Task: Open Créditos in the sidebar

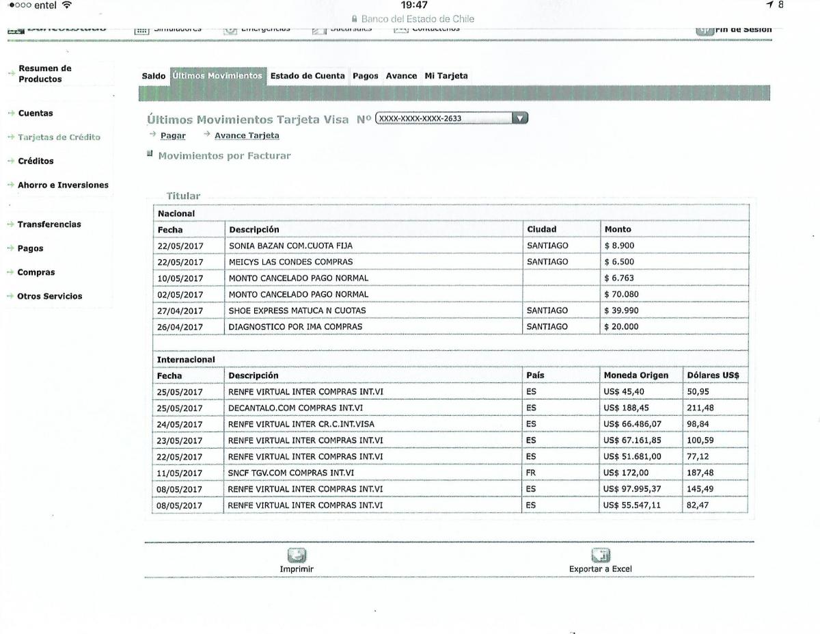Action: pos(36,161)
